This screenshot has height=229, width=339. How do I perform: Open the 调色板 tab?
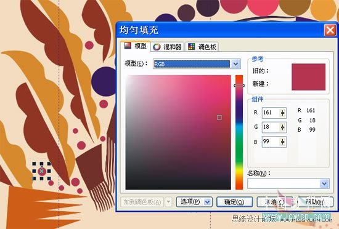(x=202, y=47)
